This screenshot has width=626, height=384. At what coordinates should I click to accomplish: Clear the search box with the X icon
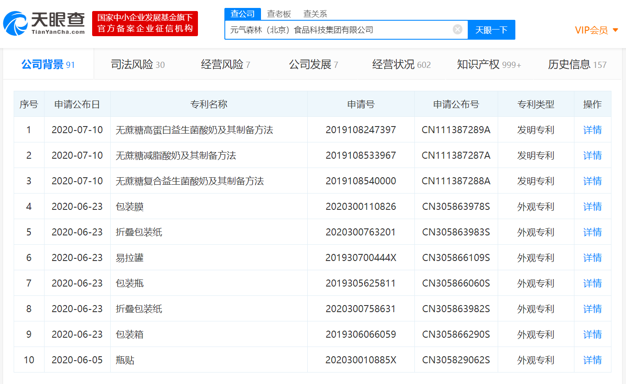pos(457,30)
